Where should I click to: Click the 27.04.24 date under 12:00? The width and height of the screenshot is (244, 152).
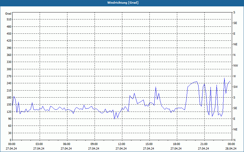[121, 148]
